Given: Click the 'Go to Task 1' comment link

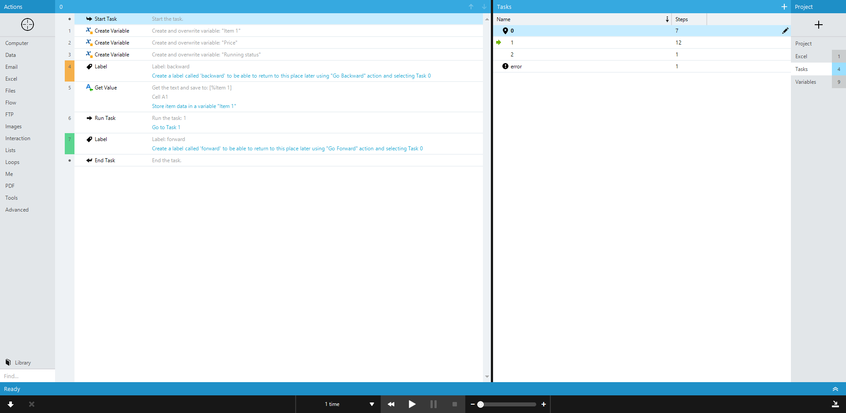Looking at the screenshot, I should pyautogui.click(x=166, y=127).
